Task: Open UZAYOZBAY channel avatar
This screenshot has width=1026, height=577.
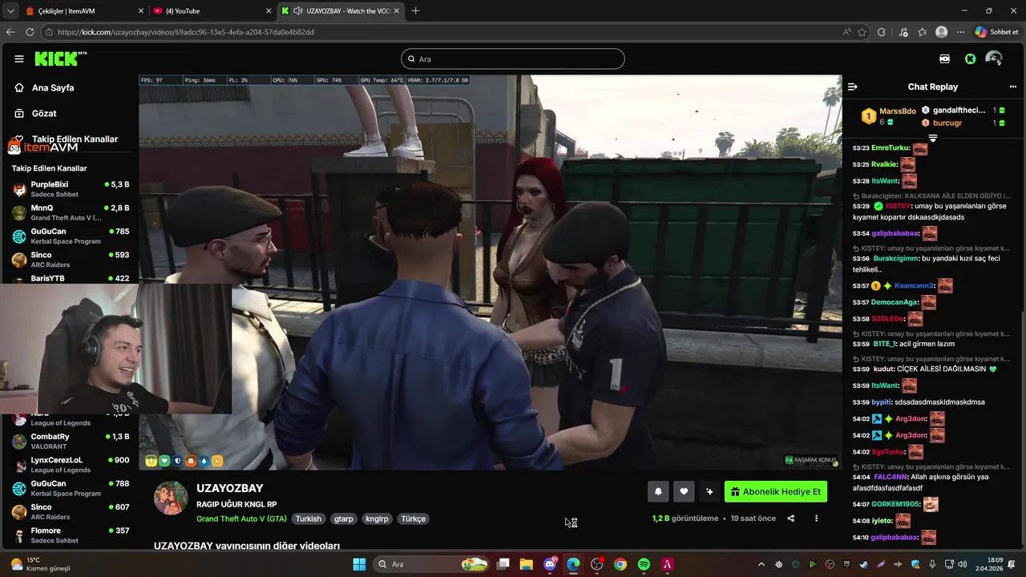Action: point(171,498)
